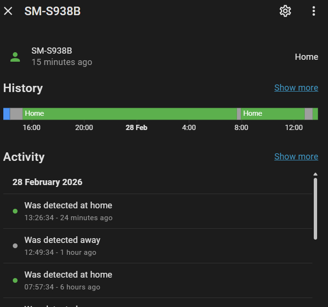
Task: Click Show more link beside History
Action: pos(296,88)
